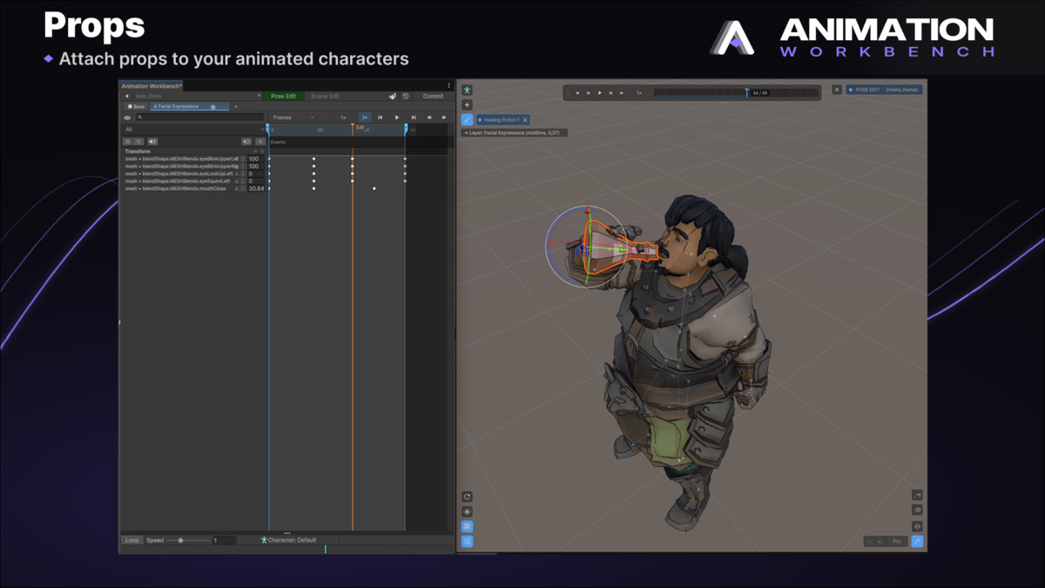
Task: Collapse all property groups double-chevron
Action: pyautogui.click(x=138, y=141)
